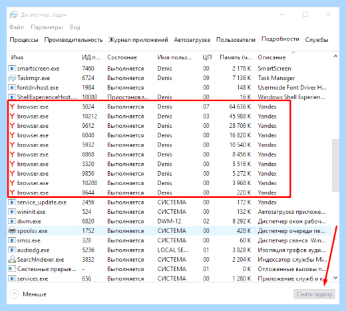Select LOCAL SE... user cell of audiodg.exe
The height and width of the screenshot is (311, 346).
tap(172, 250)
